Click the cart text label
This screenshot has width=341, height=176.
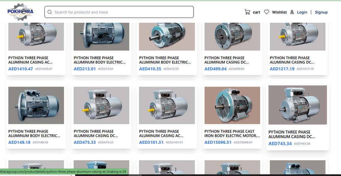[256, 12]
